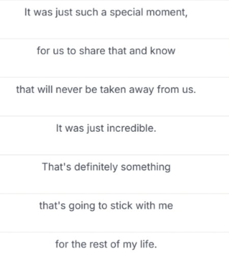Place cursor on the word 'taken'

click(113, 90)
